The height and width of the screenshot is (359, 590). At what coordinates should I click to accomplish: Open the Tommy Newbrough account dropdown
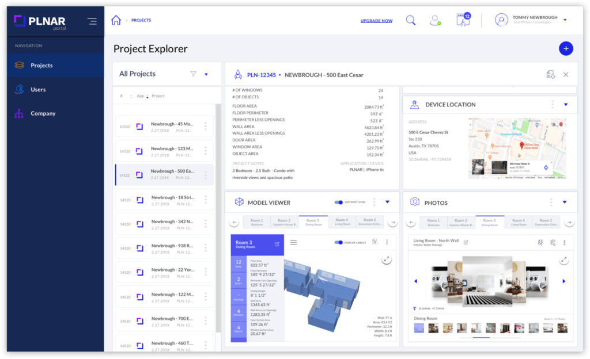coord(565,20)
